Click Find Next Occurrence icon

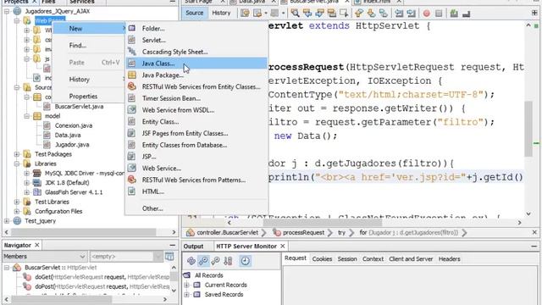coord(319,14)
